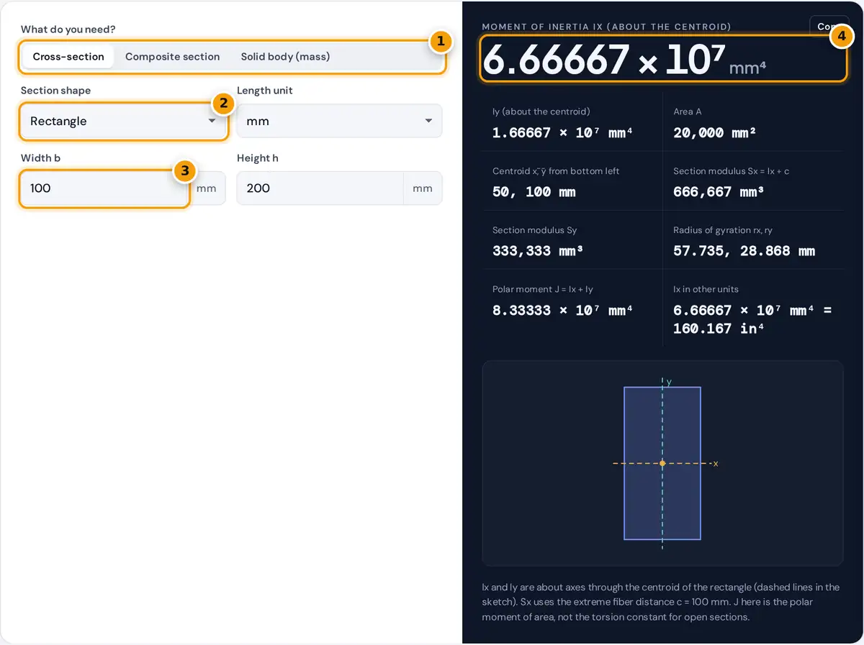The height and width of the screenshot is (645, 864).
Task: Click the centroid value 50, 100 mm
Action: pyautogui.click(x=533, y=192)
